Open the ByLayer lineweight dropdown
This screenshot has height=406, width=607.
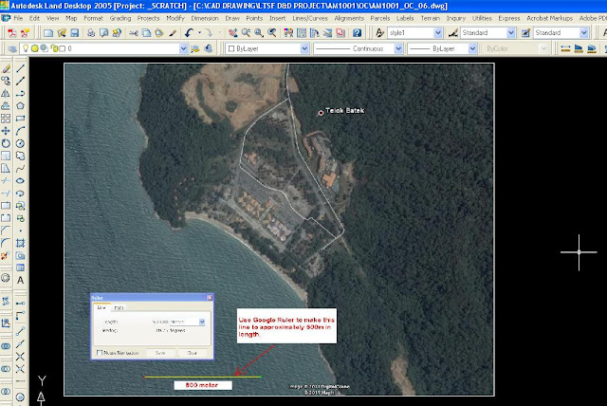point(472,48)
